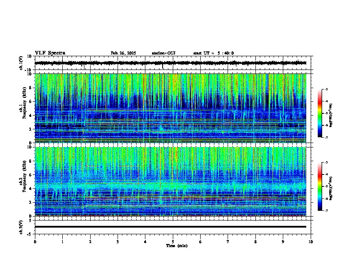Click the ch.3(V) flat black trace
The height and width of the screenshot is (271, 350).
coord(171,227)
